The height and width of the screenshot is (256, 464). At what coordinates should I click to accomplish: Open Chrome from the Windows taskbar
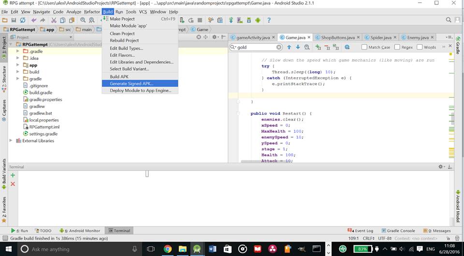coord(168,249)
